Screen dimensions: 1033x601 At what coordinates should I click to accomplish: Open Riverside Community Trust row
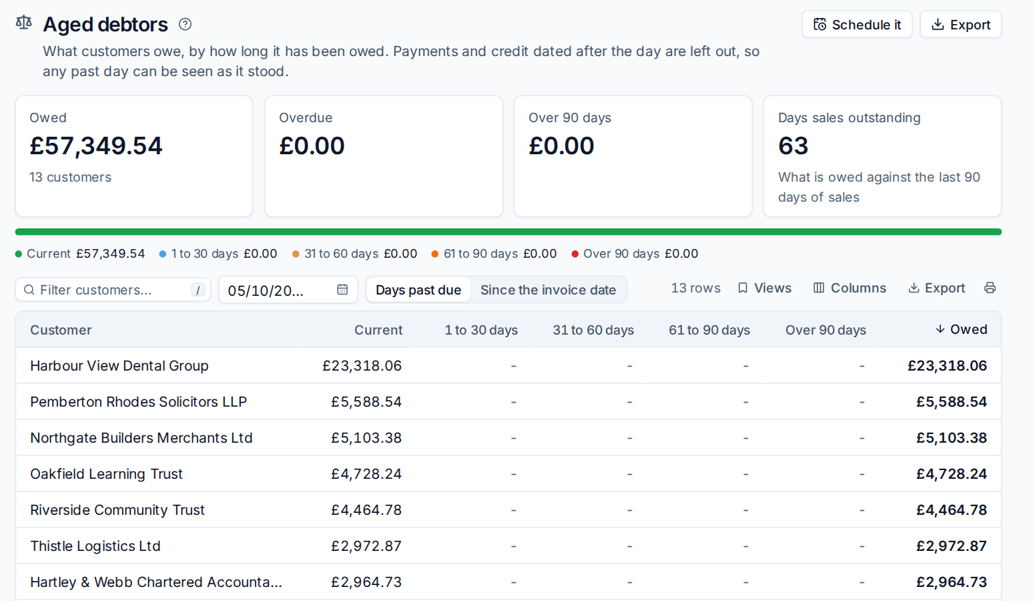click(x=508, y=510)
